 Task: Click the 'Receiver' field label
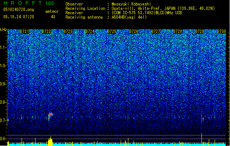[74, 13]
